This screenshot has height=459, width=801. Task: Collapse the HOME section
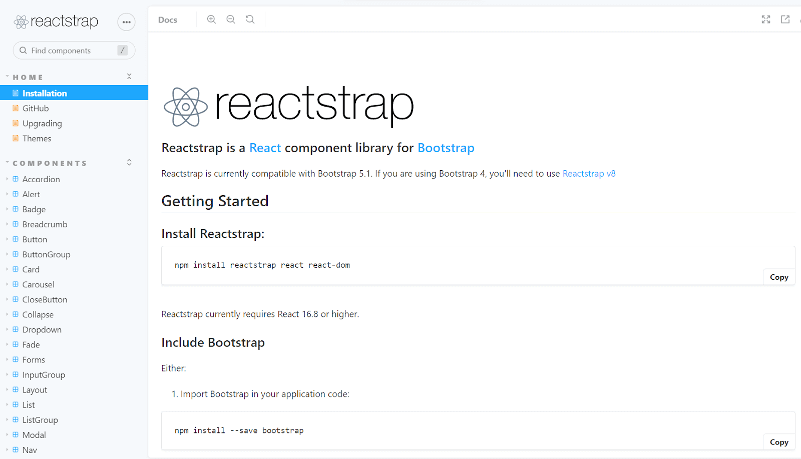click(129, 76)
